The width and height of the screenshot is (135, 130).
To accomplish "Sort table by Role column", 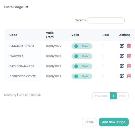I will coord(106,35).
